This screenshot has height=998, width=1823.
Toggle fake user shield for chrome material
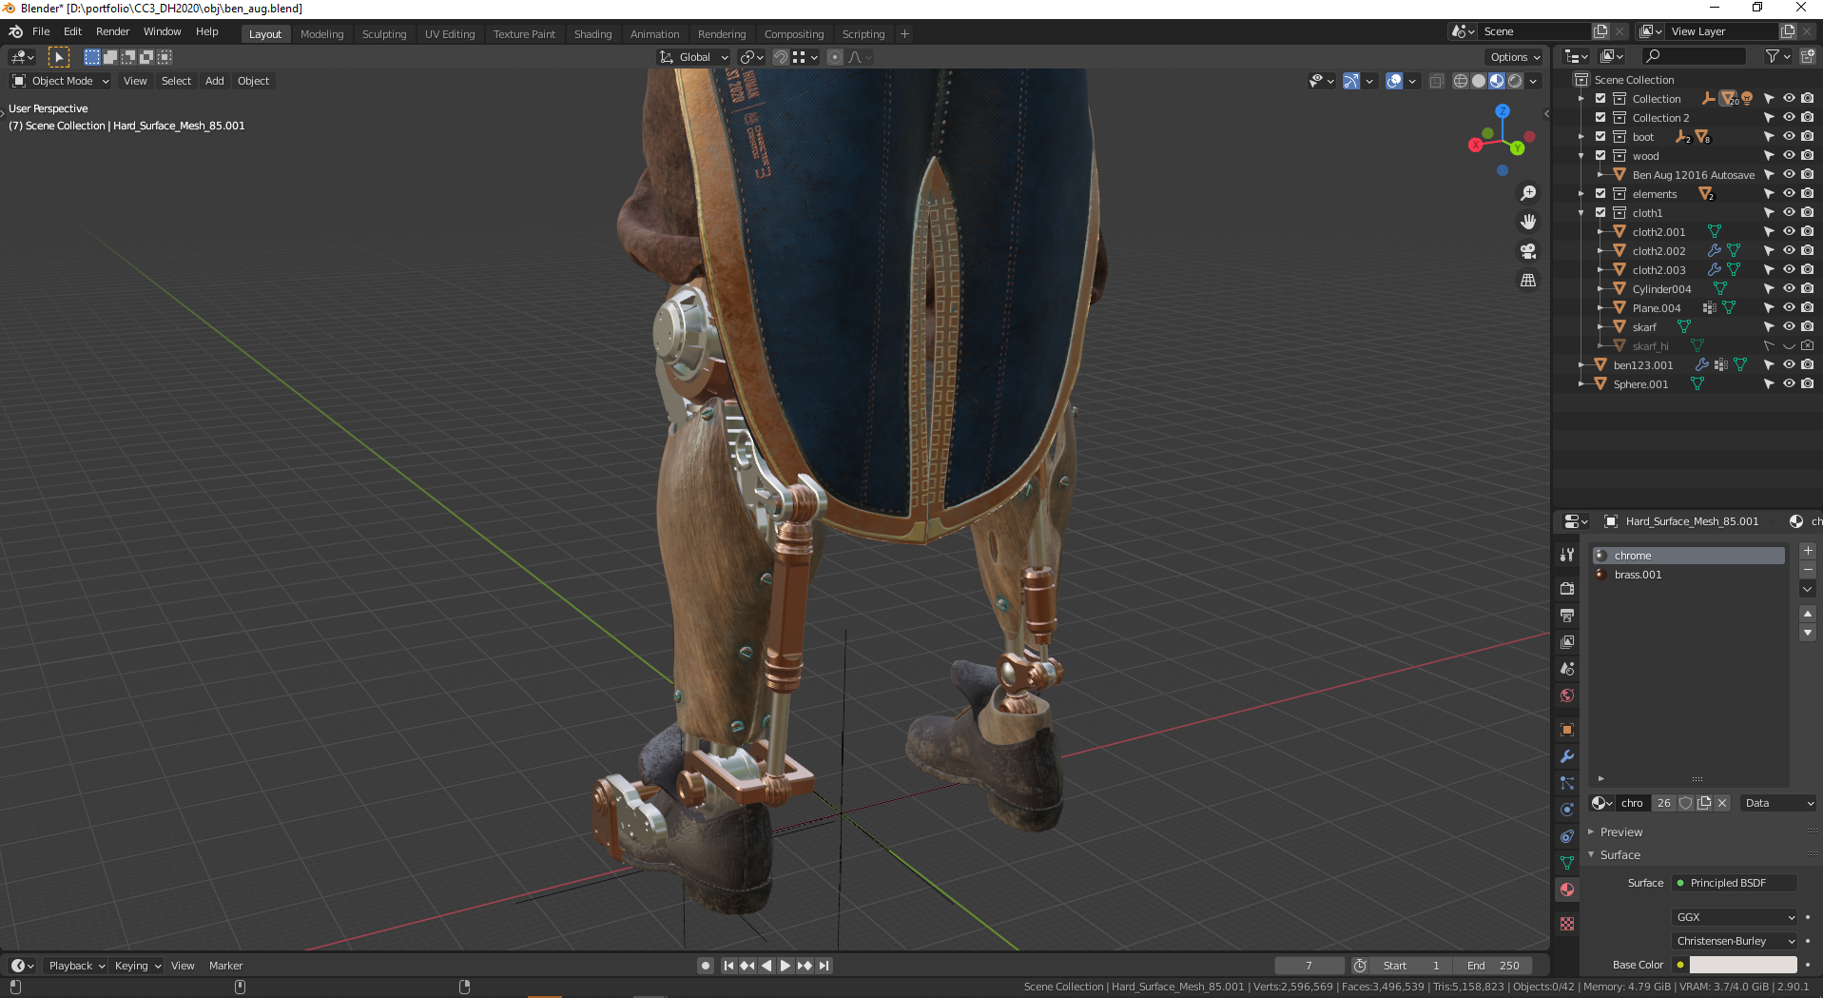click(1685, 803)
